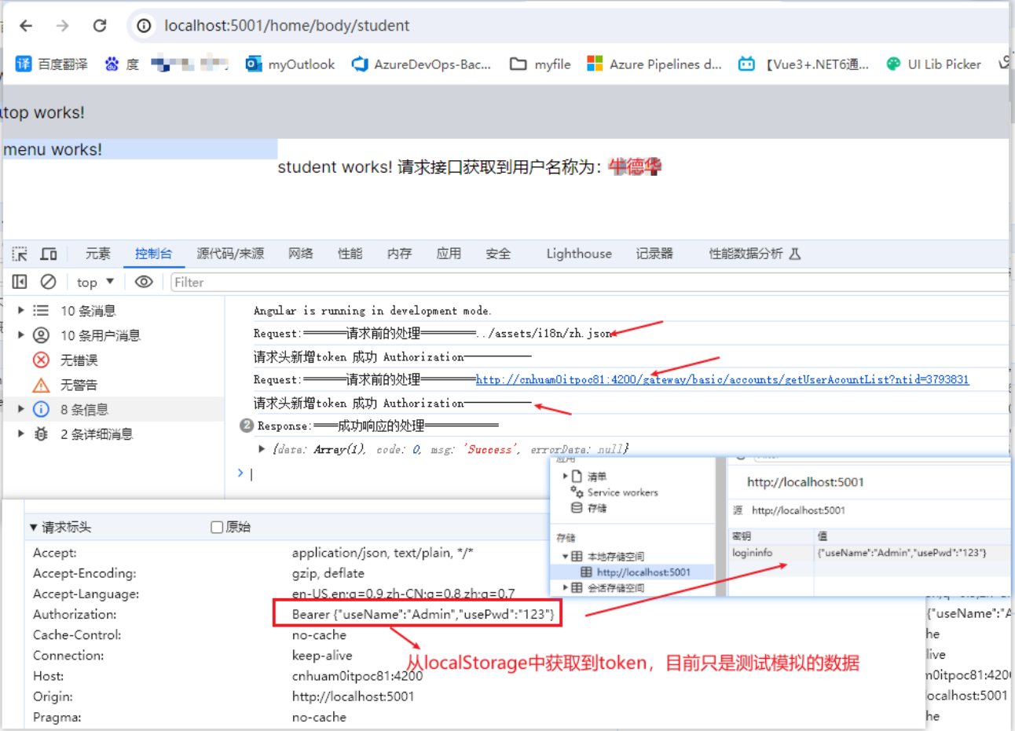1015x731 pixels.
Task: Click the site information icon in address bar
Action: [x=145, y=26]
